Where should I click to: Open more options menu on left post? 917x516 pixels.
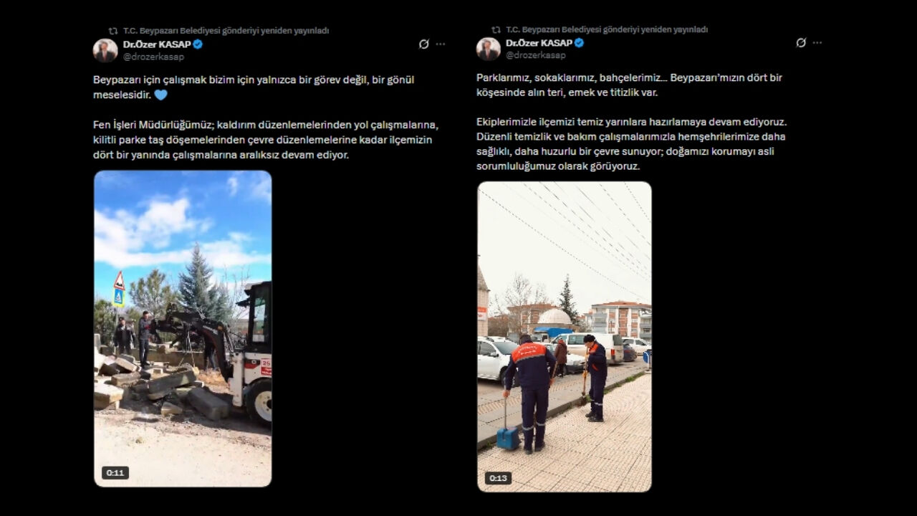(x=441, y=44)
